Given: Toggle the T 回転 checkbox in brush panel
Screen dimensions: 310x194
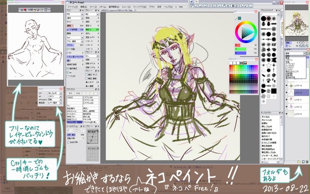Looking at the screenshot, I should click(68, 49).
